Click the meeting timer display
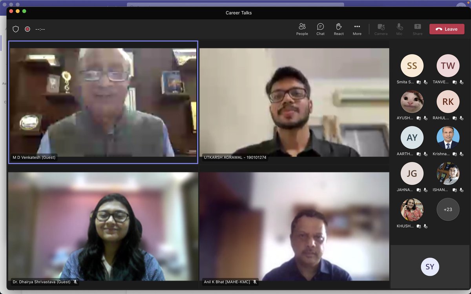Screen dimensions: 471x294 coord(40,29)
